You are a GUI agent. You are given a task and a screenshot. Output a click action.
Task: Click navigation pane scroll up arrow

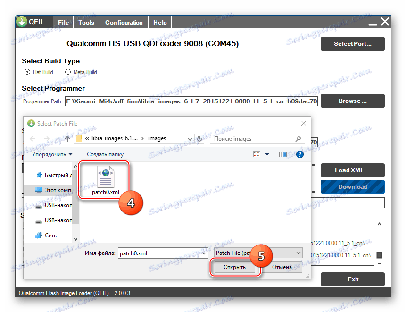[75, 166]
